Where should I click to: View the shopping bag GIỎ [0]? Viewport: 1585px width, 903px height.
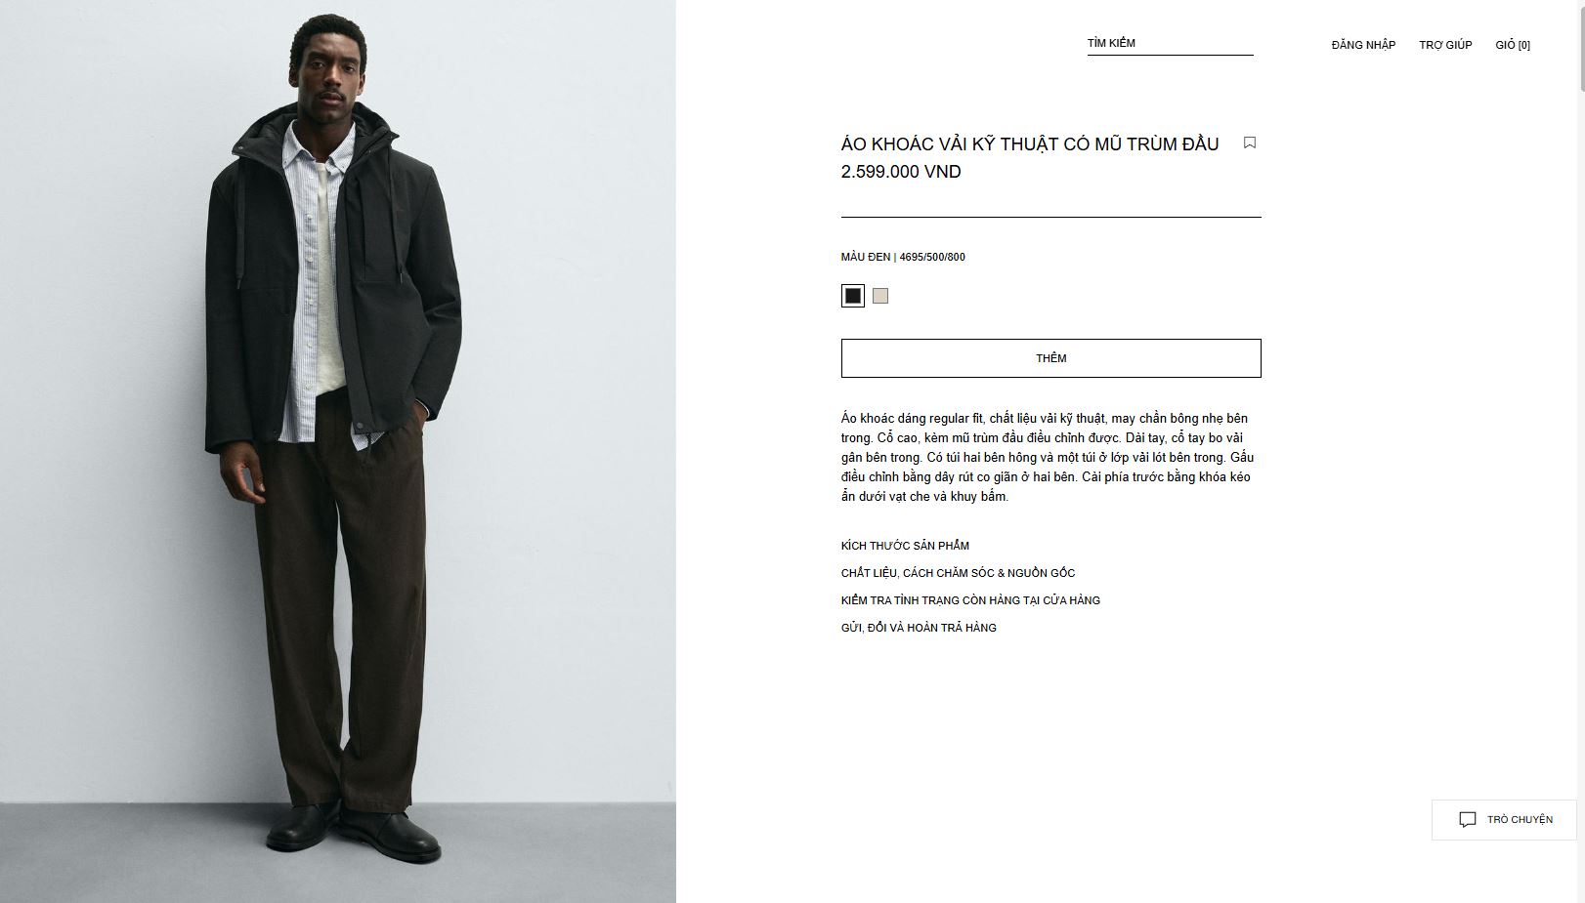[x=1513, y=45]
